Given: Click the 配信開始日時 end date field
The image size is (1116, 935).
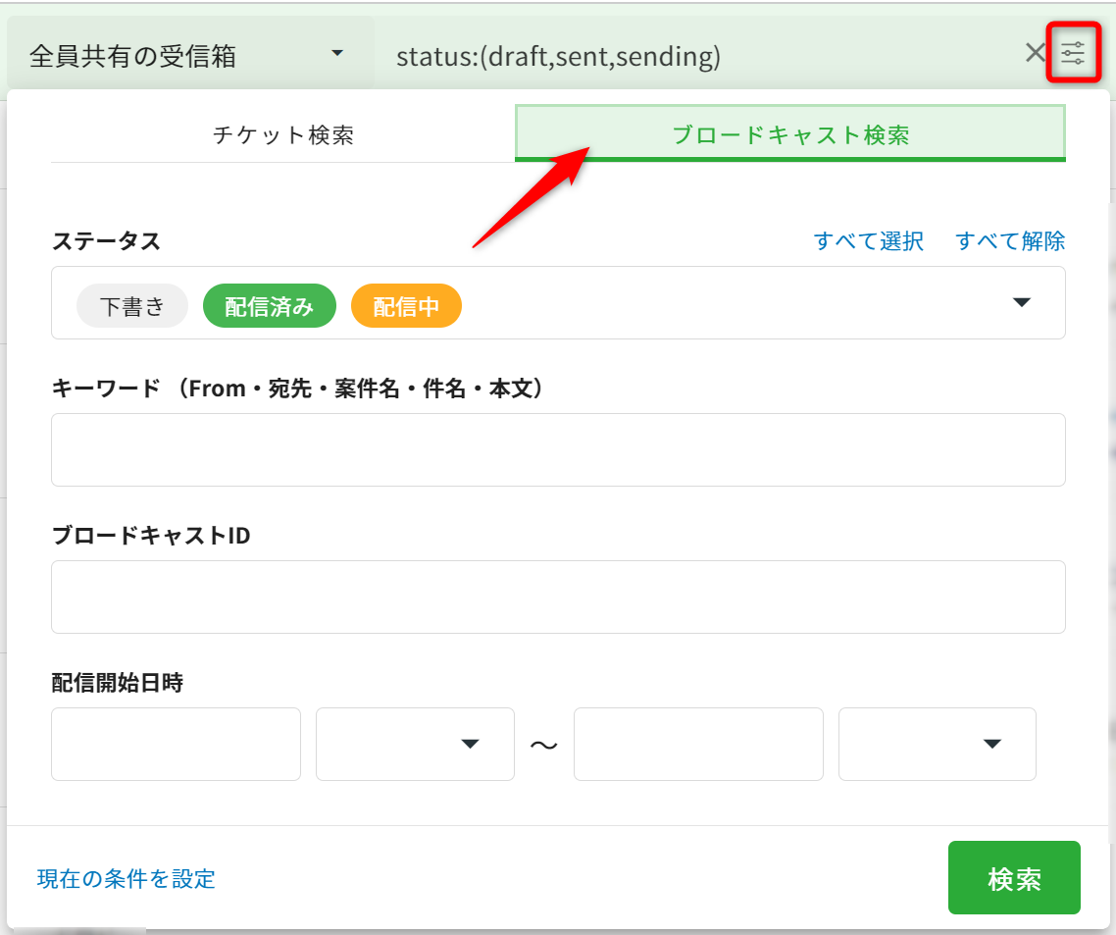Looking at the screenshot, I should (698, 744).
